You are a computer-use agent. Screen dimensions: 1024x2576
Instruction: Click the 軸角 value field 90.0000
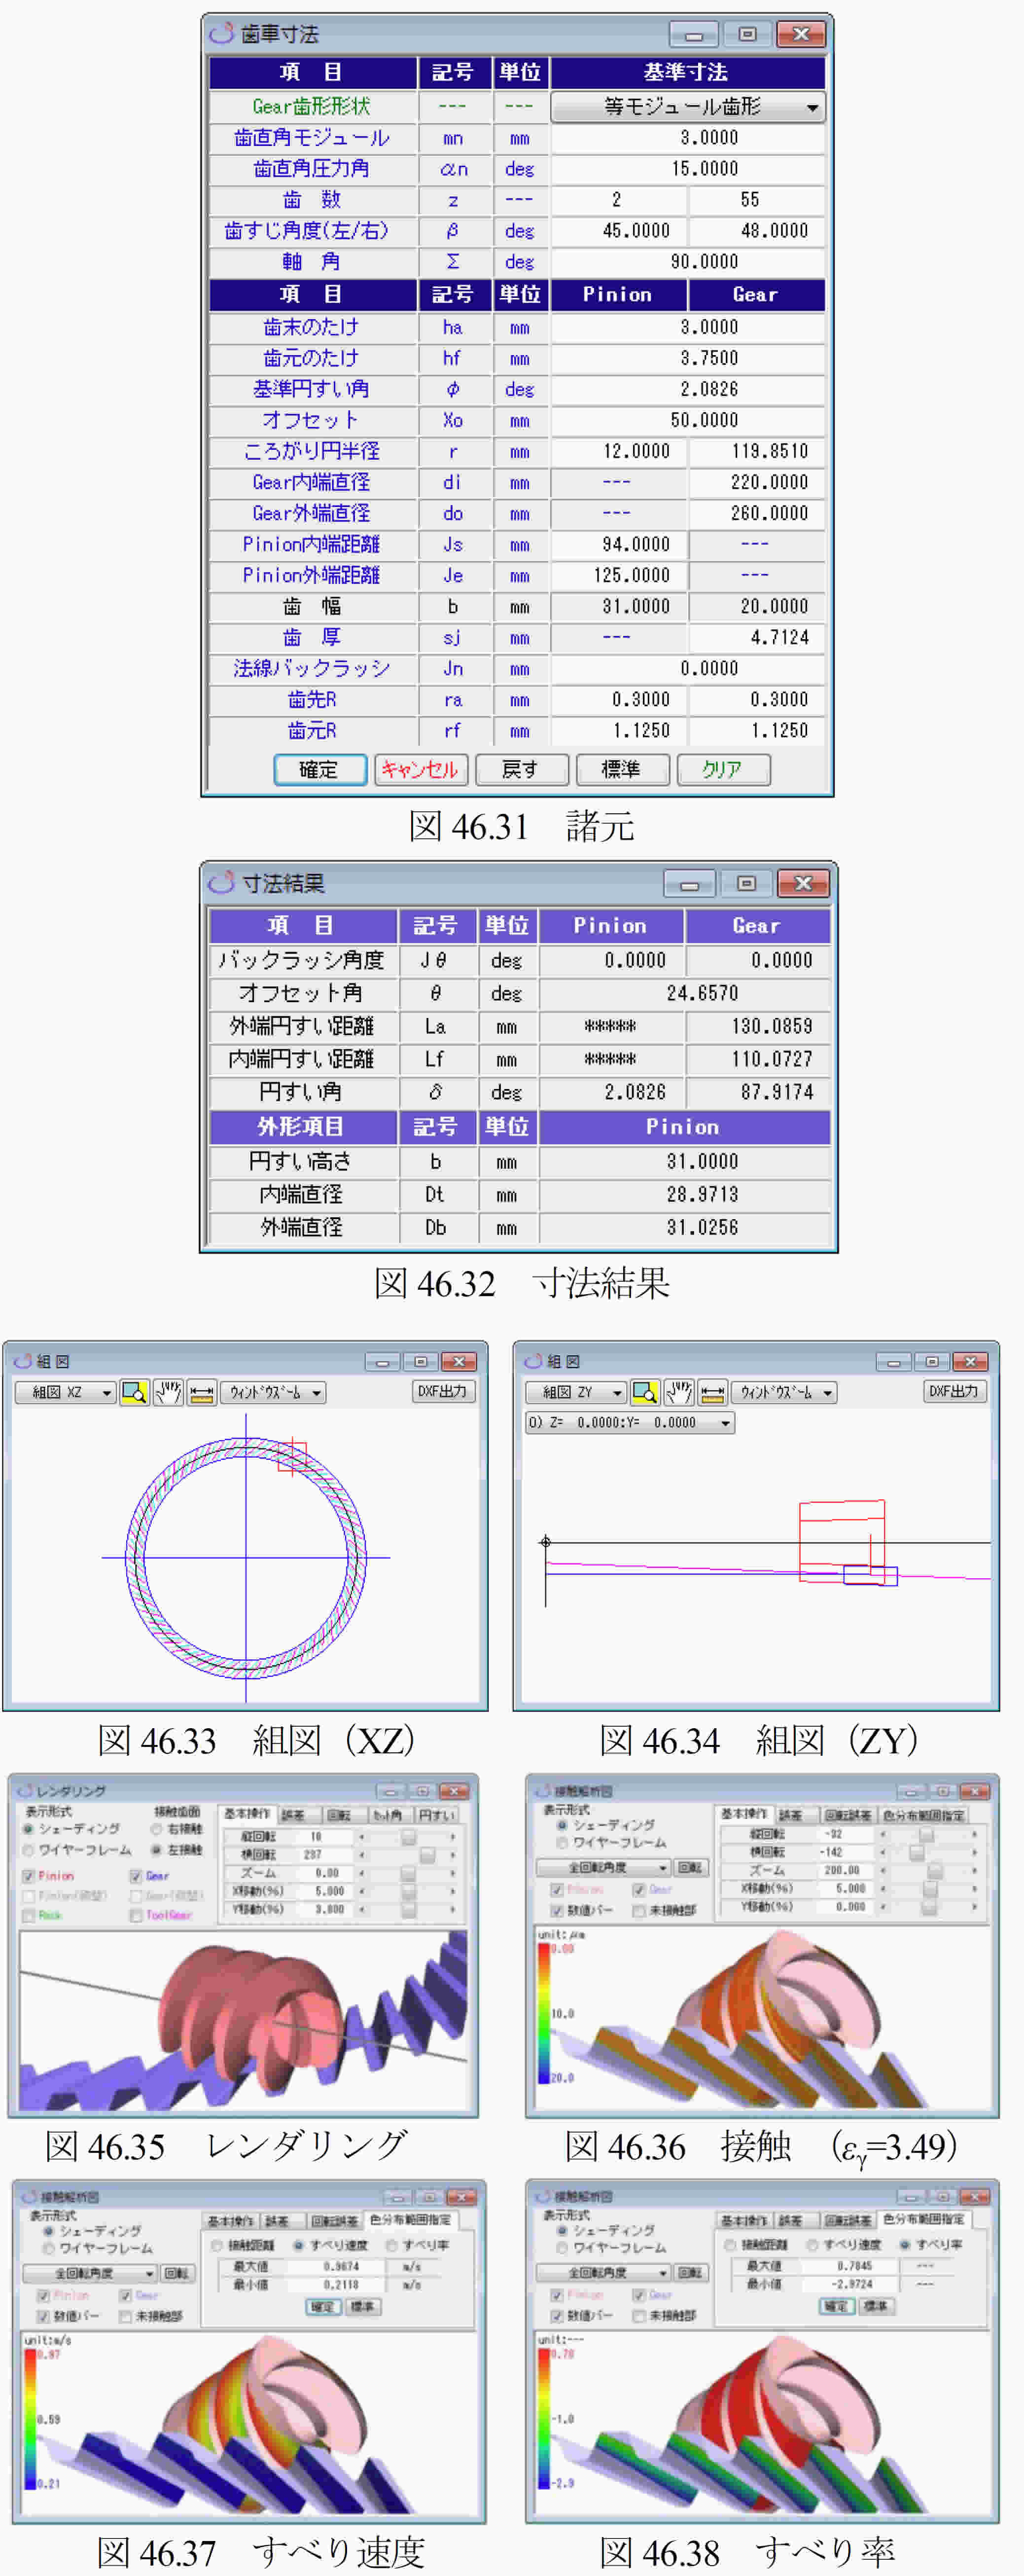click(687, 262)
